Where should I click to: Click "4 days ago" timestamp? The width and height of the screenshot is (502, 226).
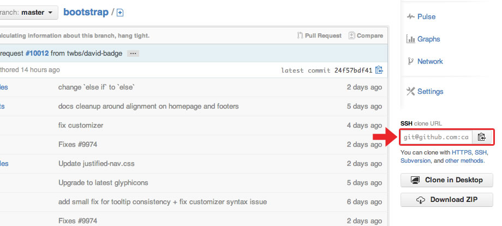pyautogui.click(x=364, y=126)
